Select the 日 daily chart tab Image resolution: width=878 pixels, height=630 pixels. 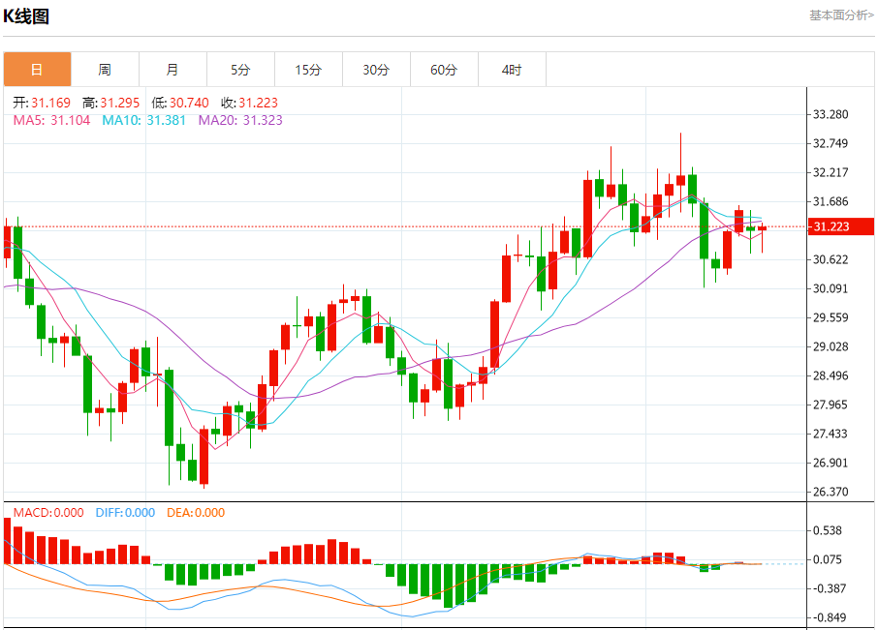[38, 70]
